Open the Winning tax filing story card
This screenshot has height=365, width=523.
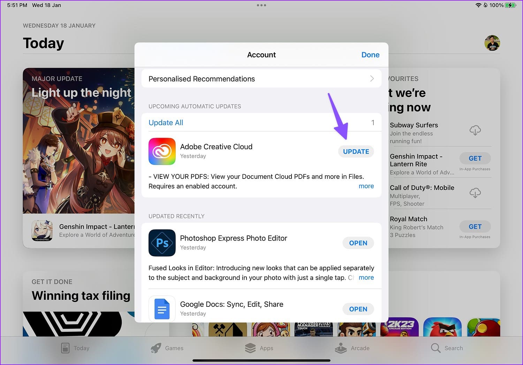pyautogui.click(x=78, y=304)
